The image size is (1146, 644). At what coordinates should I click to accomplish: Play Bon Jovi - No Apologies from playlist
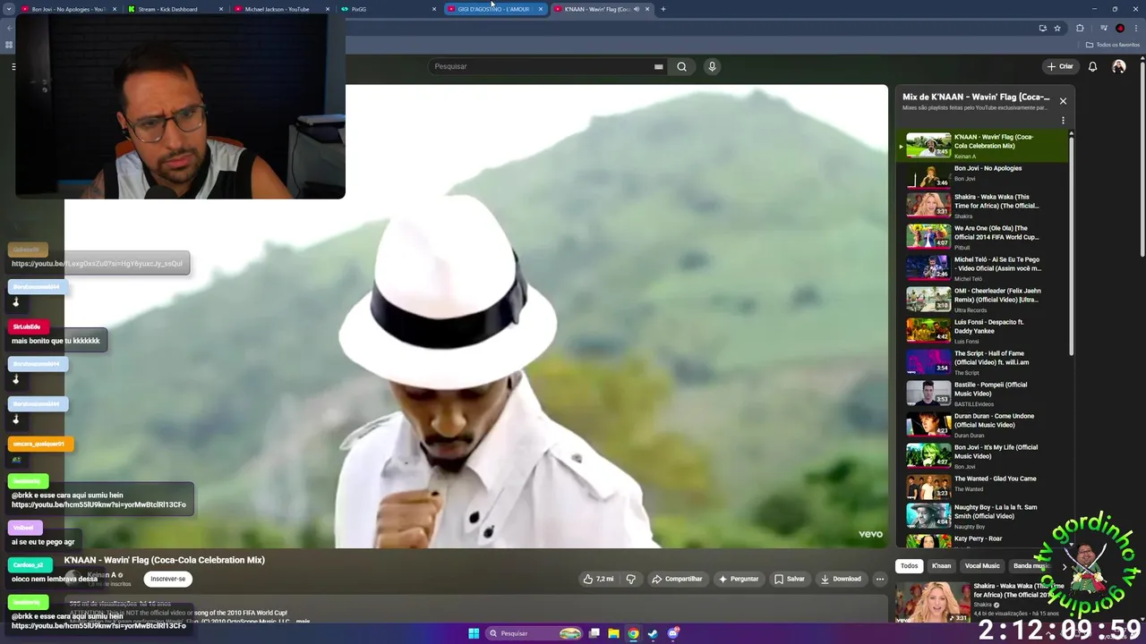980,176
